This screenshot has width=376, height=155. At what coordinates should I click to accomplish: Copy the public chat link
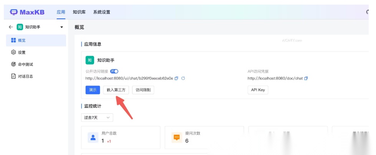176,78
